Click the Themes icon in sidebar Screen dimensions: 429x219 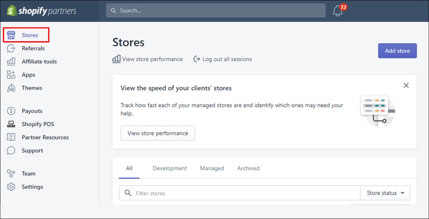coord(11,88)
